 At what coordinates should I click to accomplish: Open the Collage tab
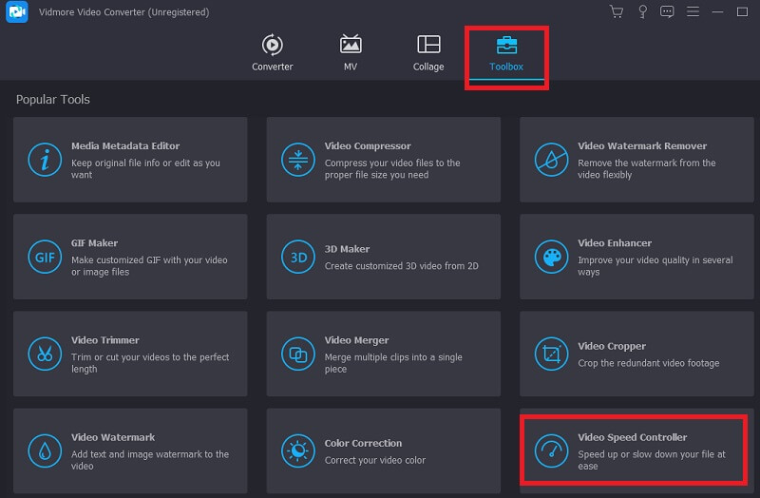click(428, 53)
